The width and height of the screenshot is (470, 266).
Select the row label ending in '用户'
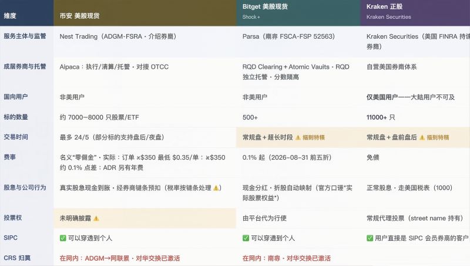coord(16,97)
